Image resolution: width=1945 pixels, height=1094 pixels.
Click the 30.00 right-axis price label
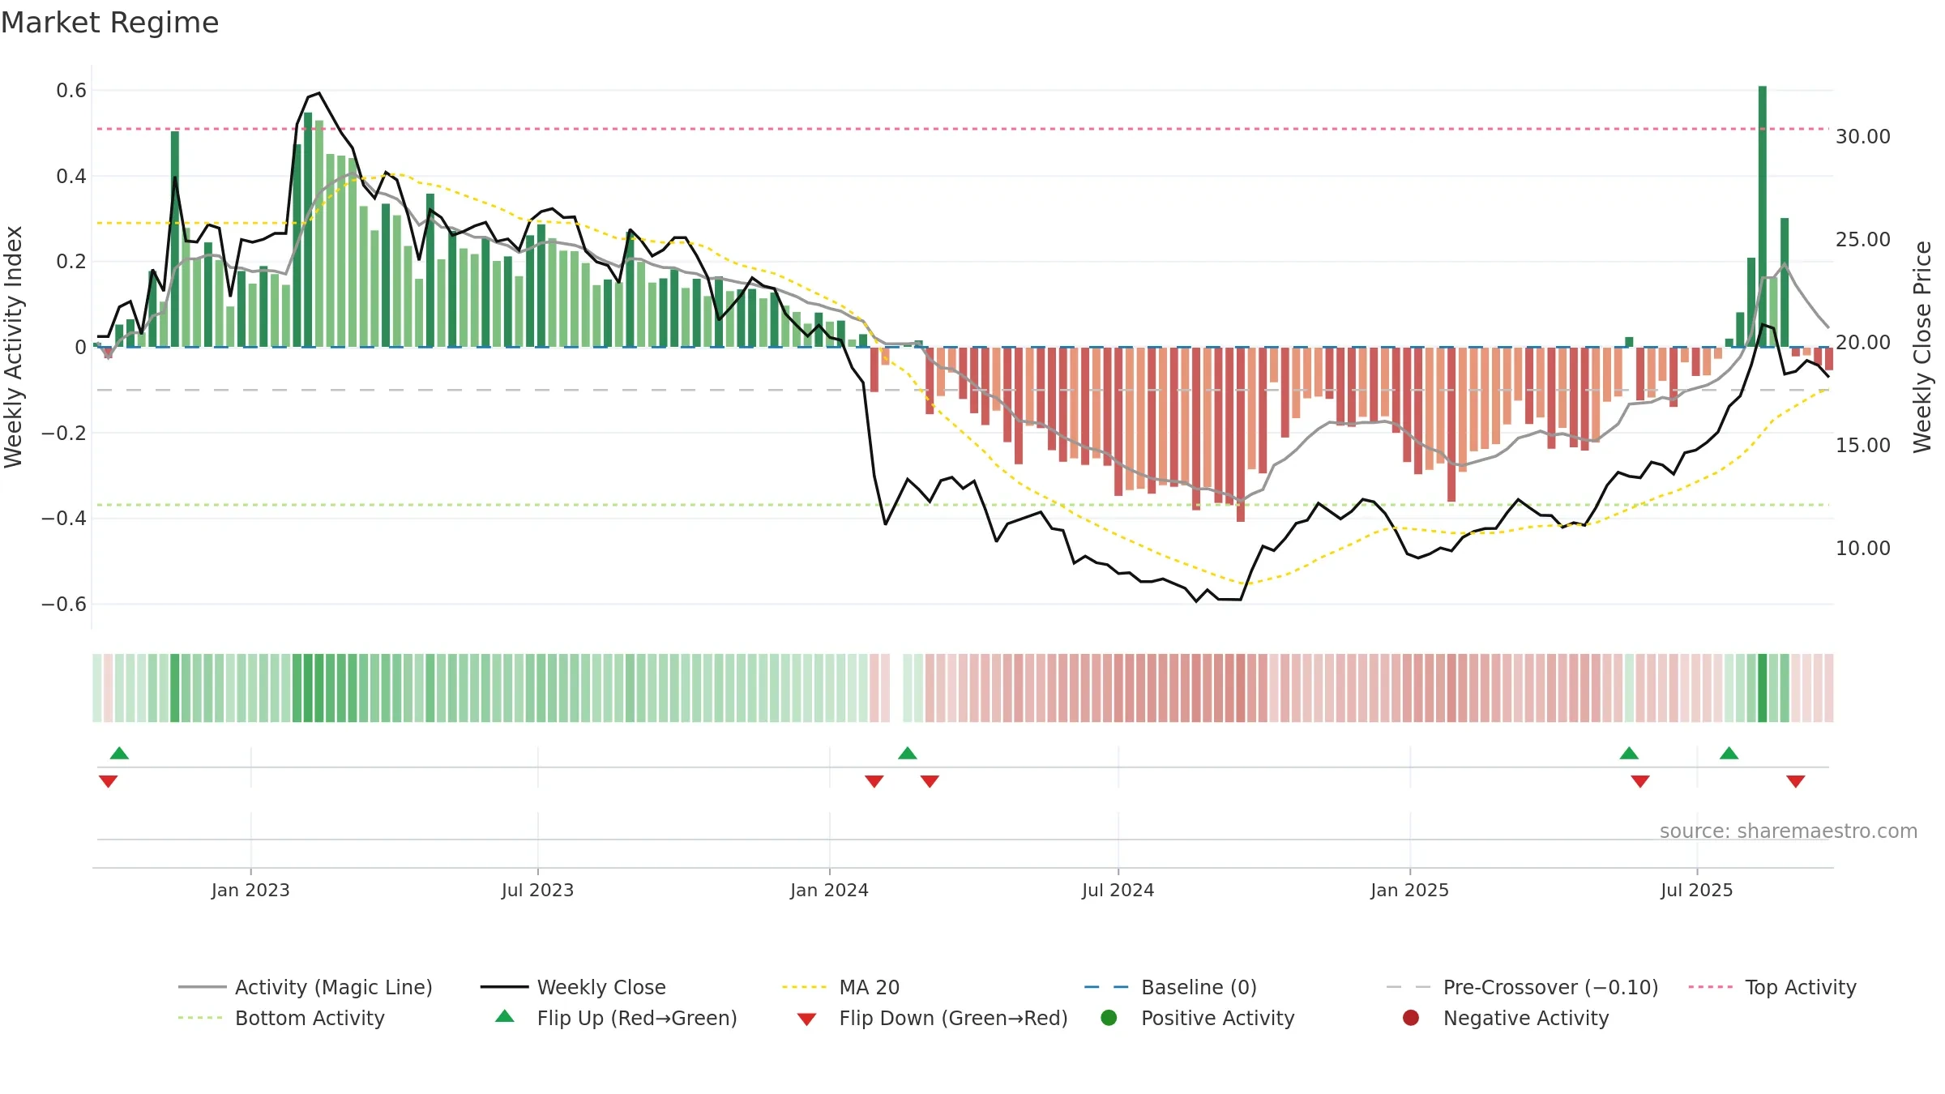[x=1862, y=136]
